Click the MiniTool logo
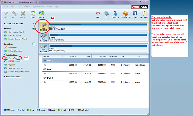 140,7
